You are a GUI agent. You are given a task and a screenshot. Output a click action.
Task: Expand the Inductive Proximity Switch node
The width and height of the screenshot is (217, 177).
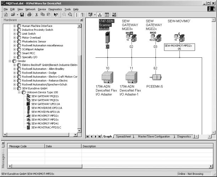pyautogui.click(x=15, y=30)
